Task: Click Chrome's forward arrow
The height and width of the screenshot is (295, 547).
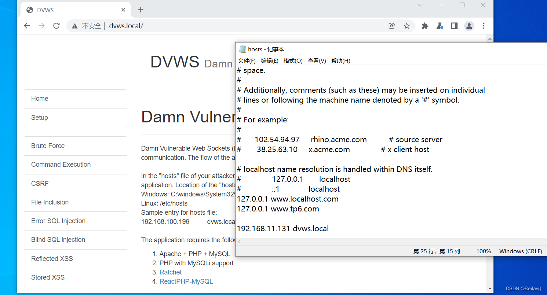Action: pos(42,26)
